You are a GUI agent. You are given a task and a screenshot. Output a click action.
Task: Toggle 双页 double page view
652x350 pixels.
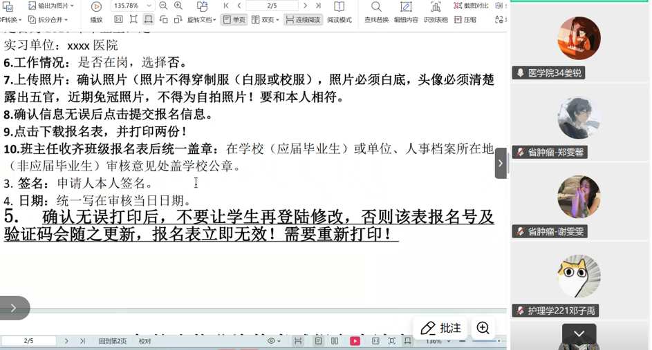point(264,20)
